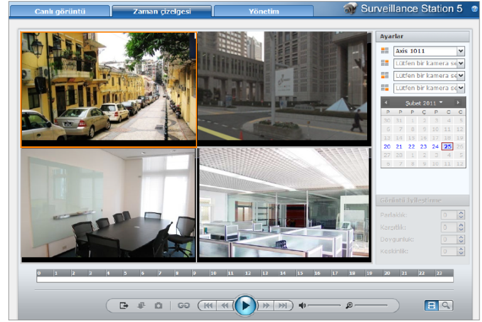
Task: Switch to the search view mode
Action: pos(446,306)
